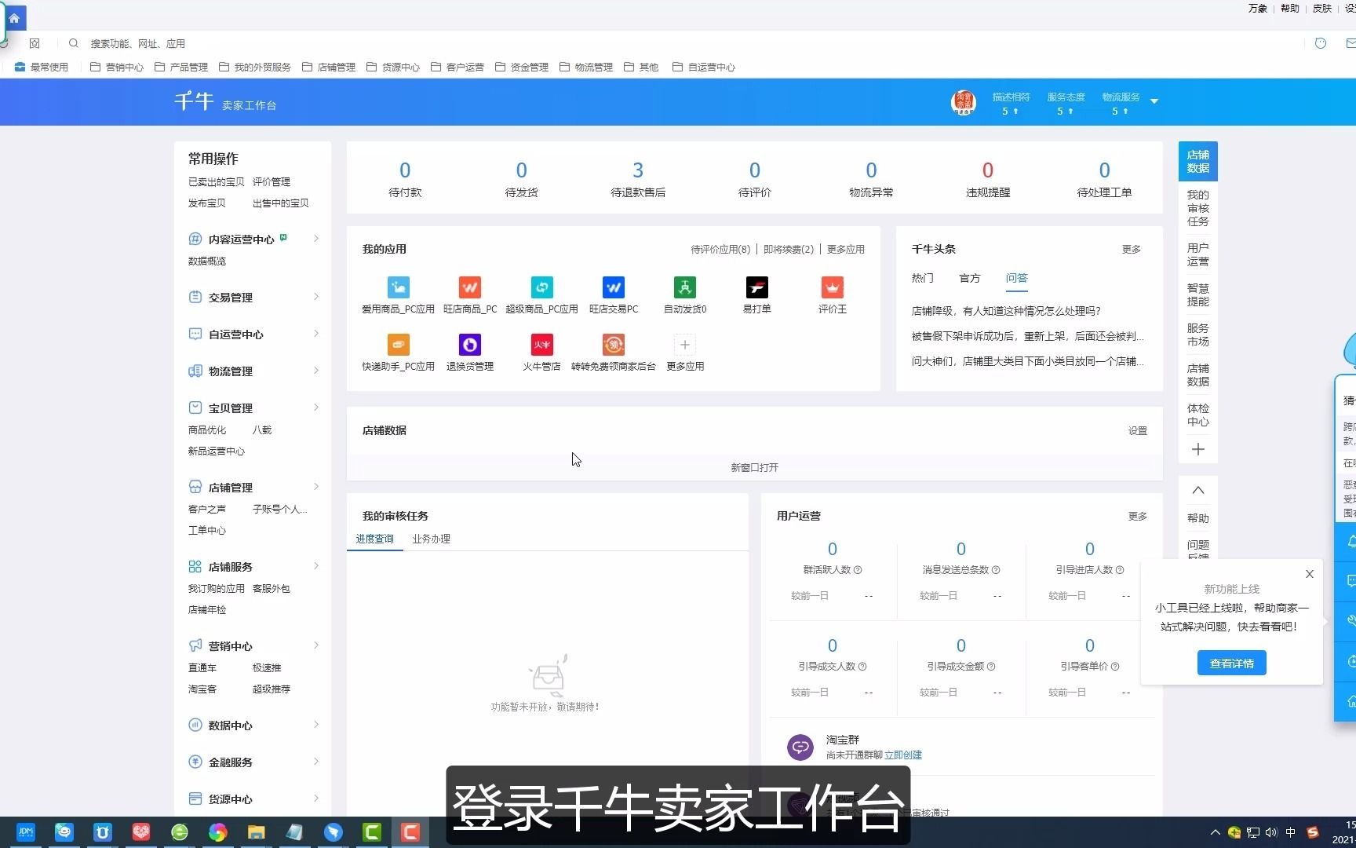The height and width of the screenshot is (848, 1356).
Task: Open the Chrome icon in taskbar
Action: pyautogui.click(x=218, y=832)
